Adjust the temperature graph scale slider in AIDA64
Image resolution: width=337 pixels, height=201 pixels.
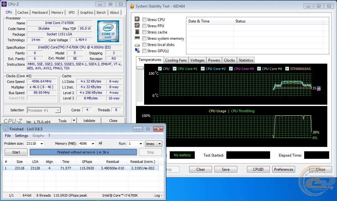140,68
